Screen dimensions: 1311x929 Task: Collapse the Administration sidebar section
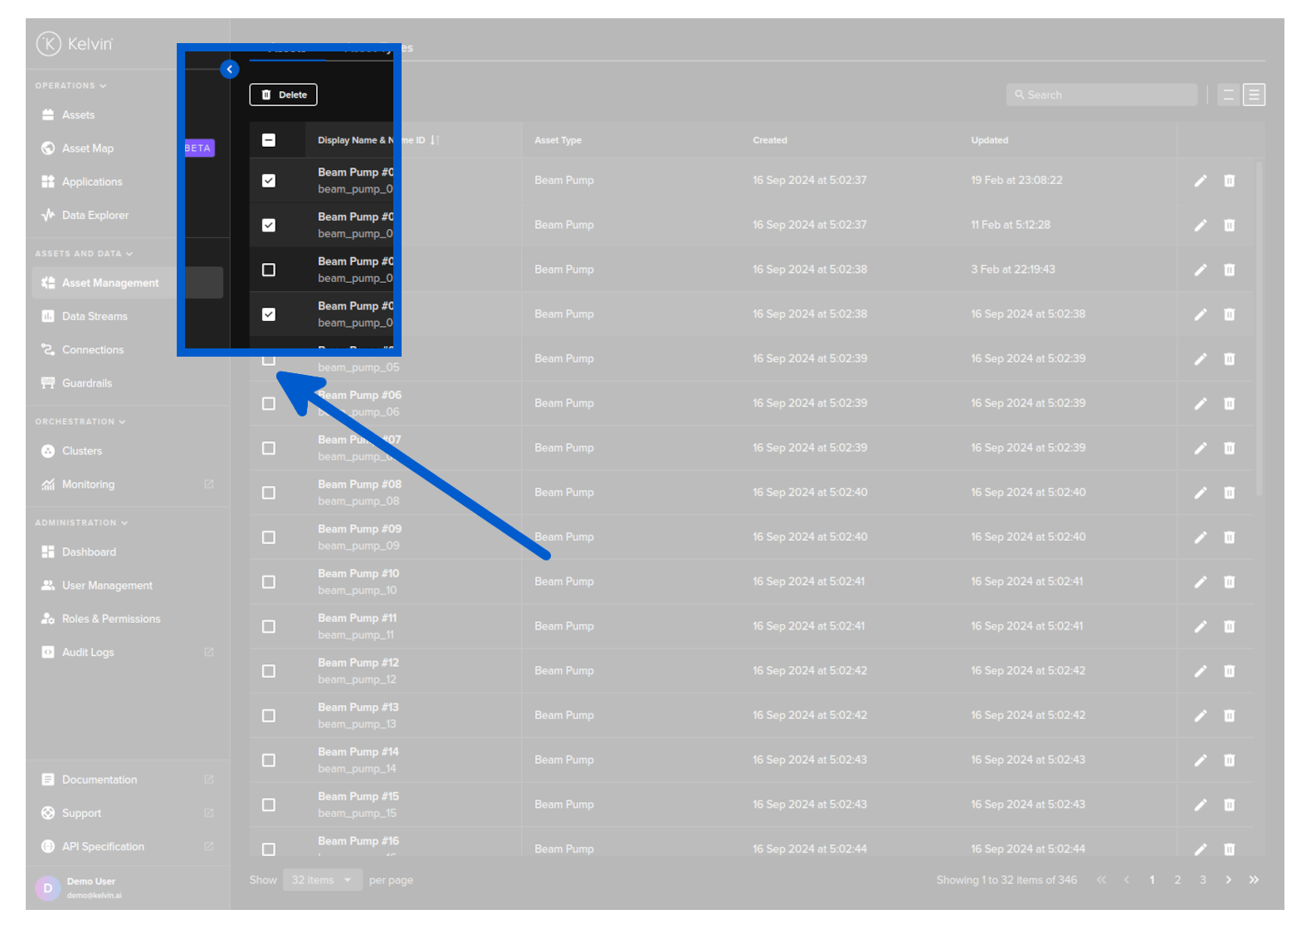80,523
